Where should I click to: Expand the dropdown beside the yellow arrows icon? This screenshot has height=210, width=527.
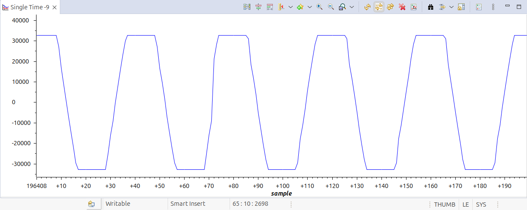click(451, 7)
